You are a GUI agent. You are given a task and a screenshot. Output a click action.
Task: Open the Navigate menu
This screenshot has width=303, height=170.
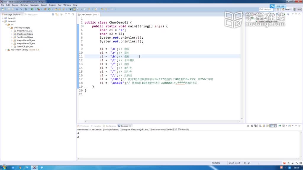34,5
